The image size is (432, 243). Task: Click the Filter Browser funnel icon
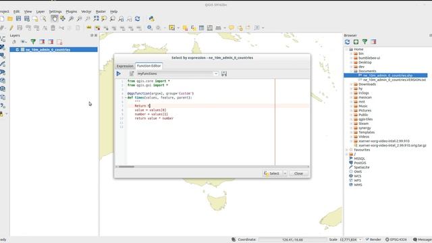364,42
